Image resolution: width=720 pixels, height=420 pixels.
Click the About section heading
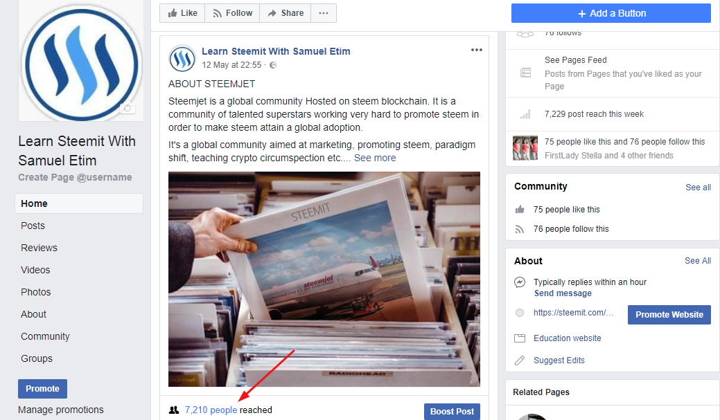click(528, 261)
